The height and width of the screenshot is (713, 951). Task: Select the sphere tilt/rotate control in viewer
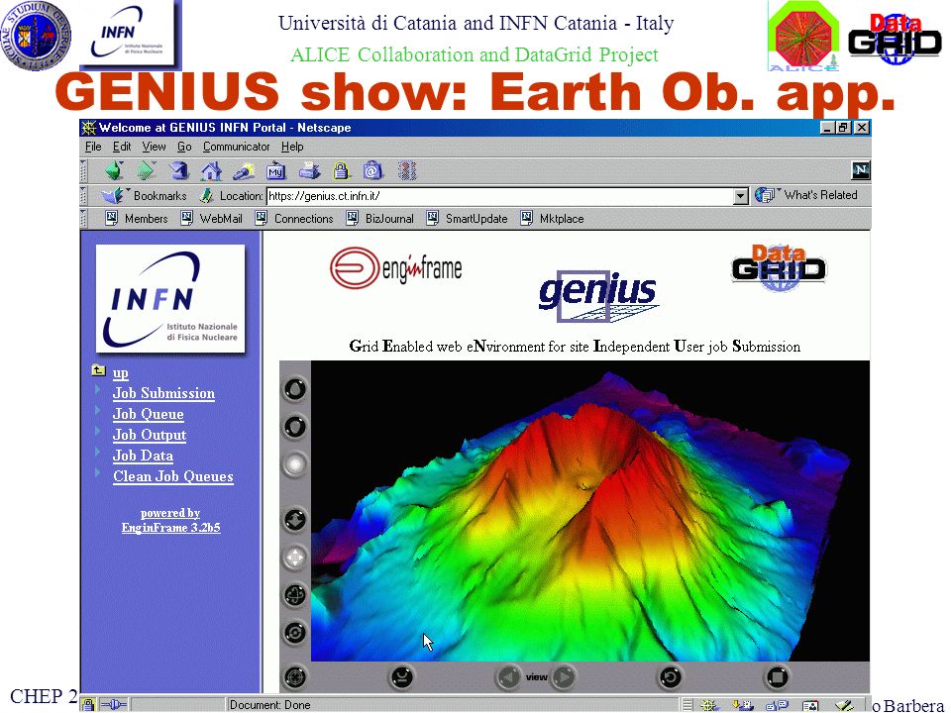tap(295, 595)
